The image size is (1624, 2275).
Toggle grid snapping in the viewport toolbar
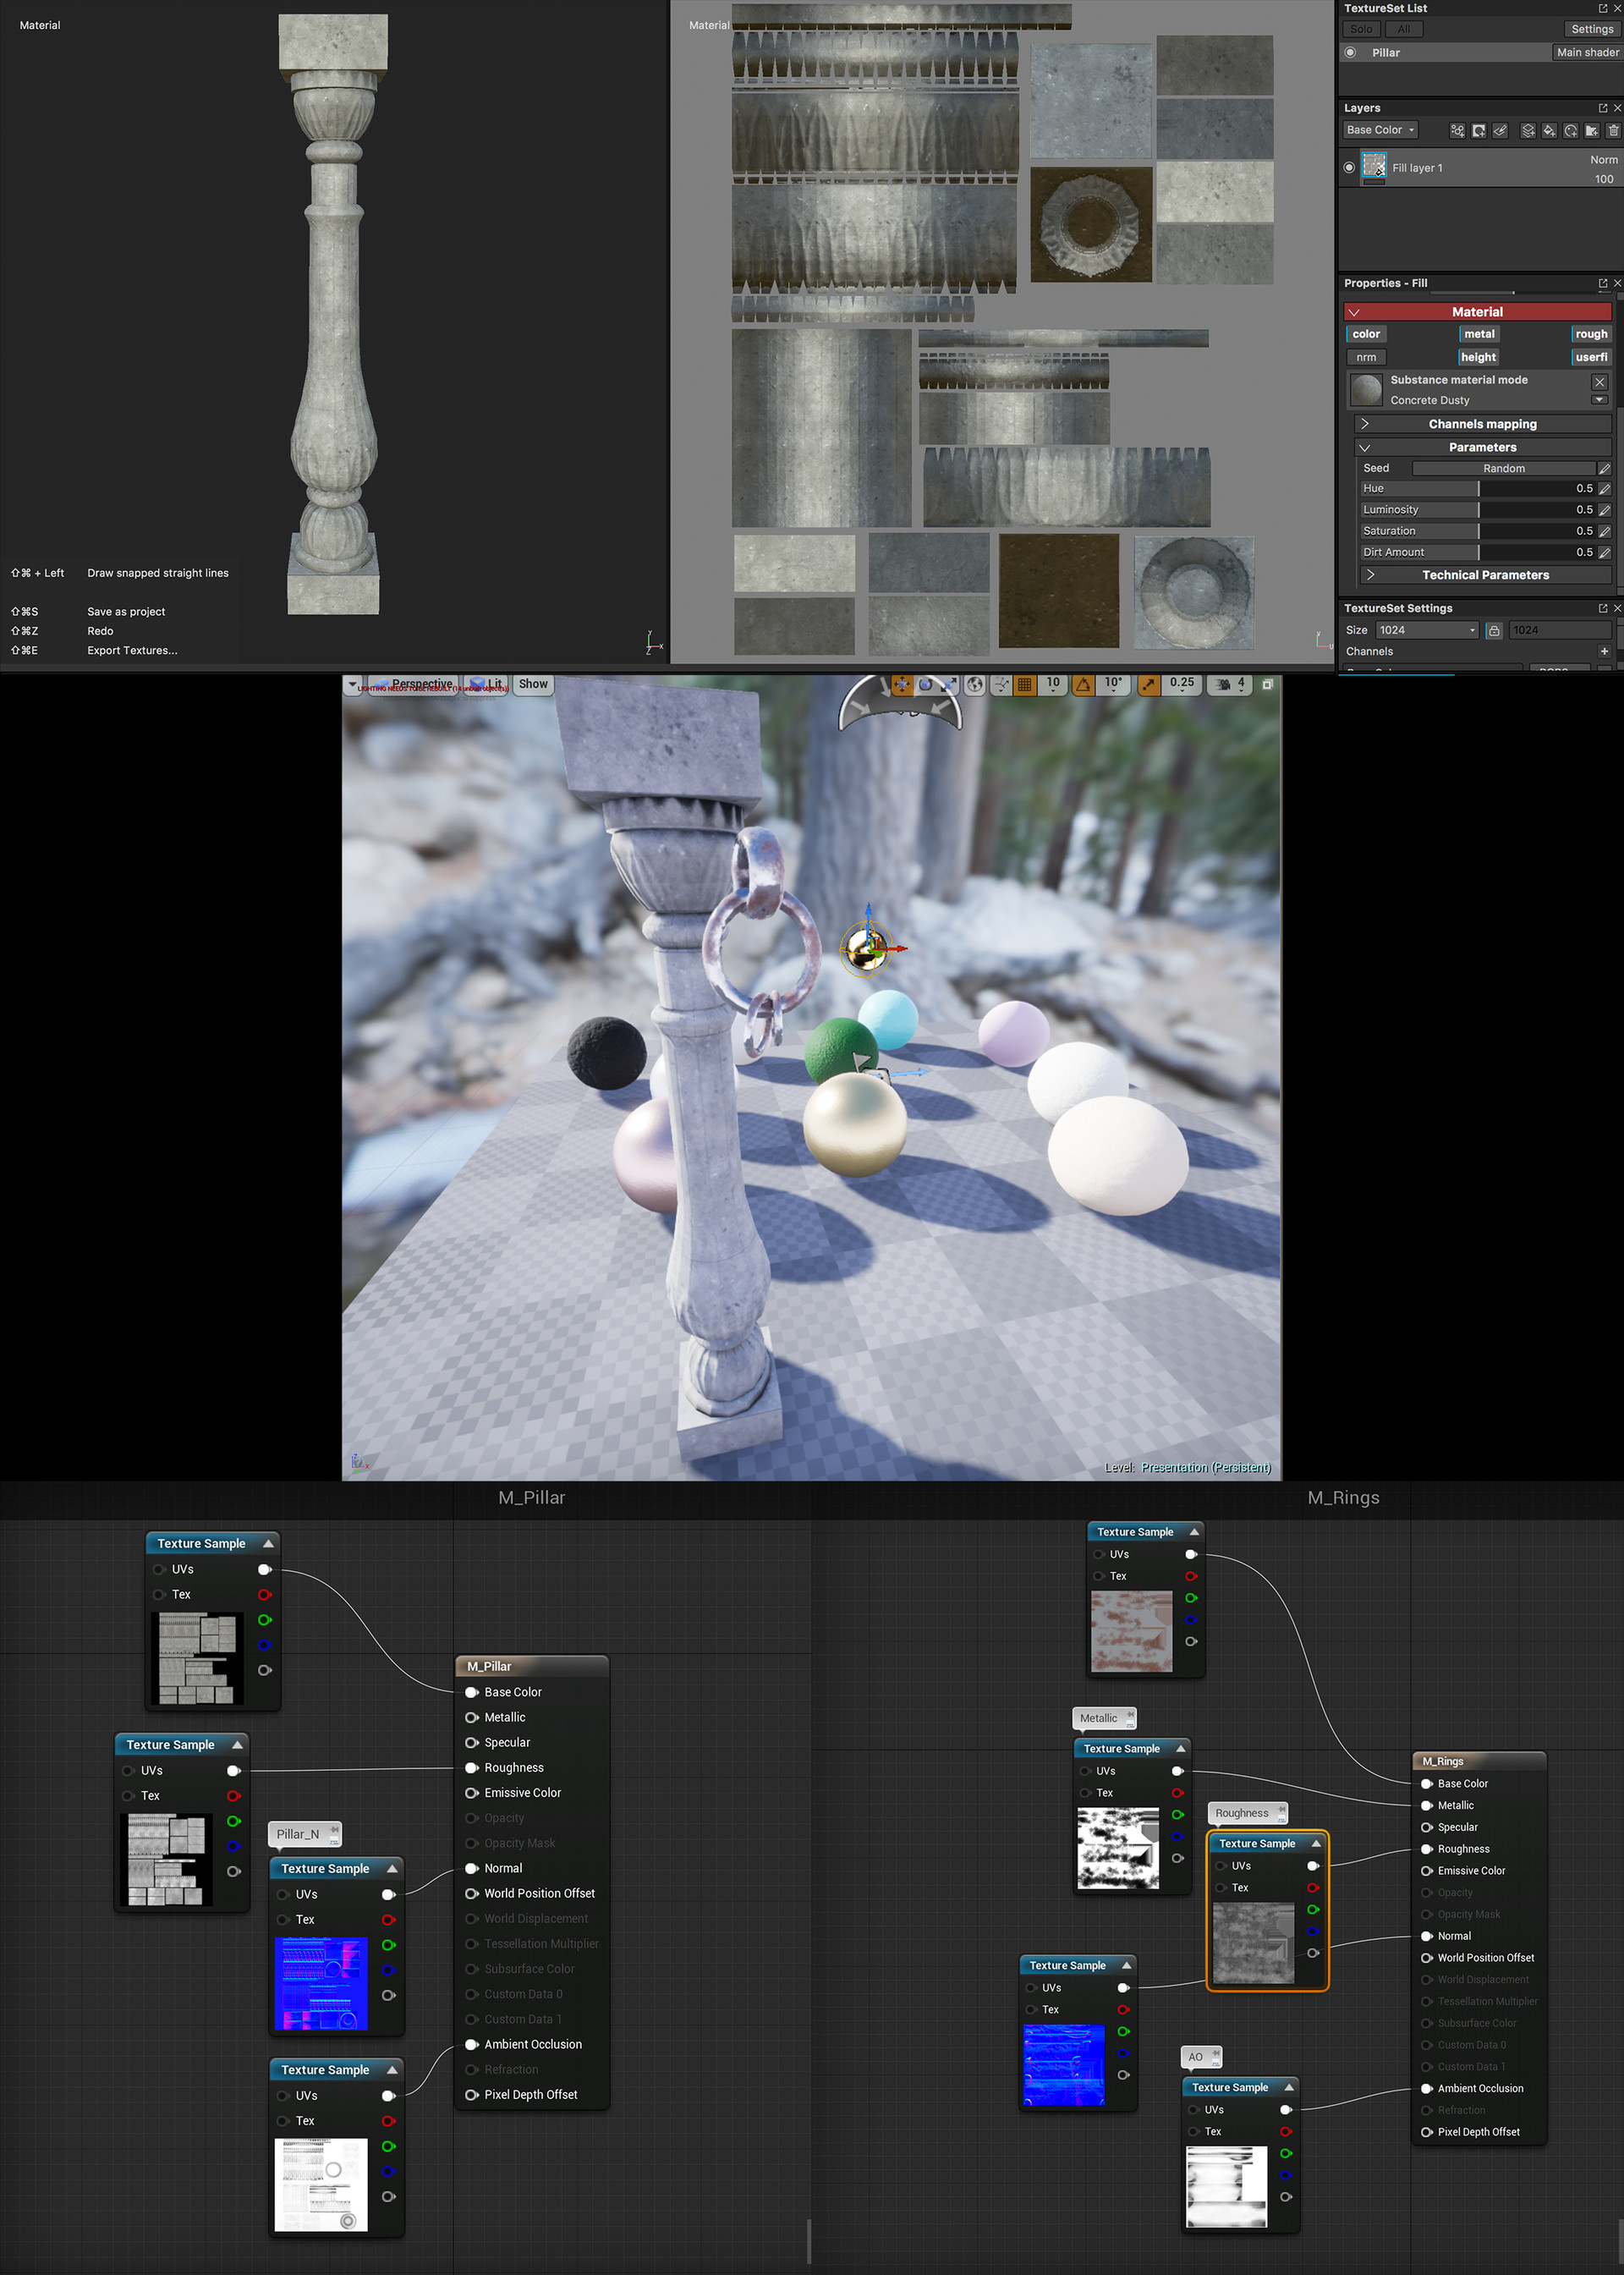coord(1025,684)
